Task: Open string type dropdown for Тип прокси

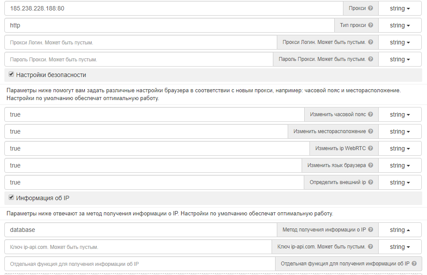Action: (x=400, y=25)
